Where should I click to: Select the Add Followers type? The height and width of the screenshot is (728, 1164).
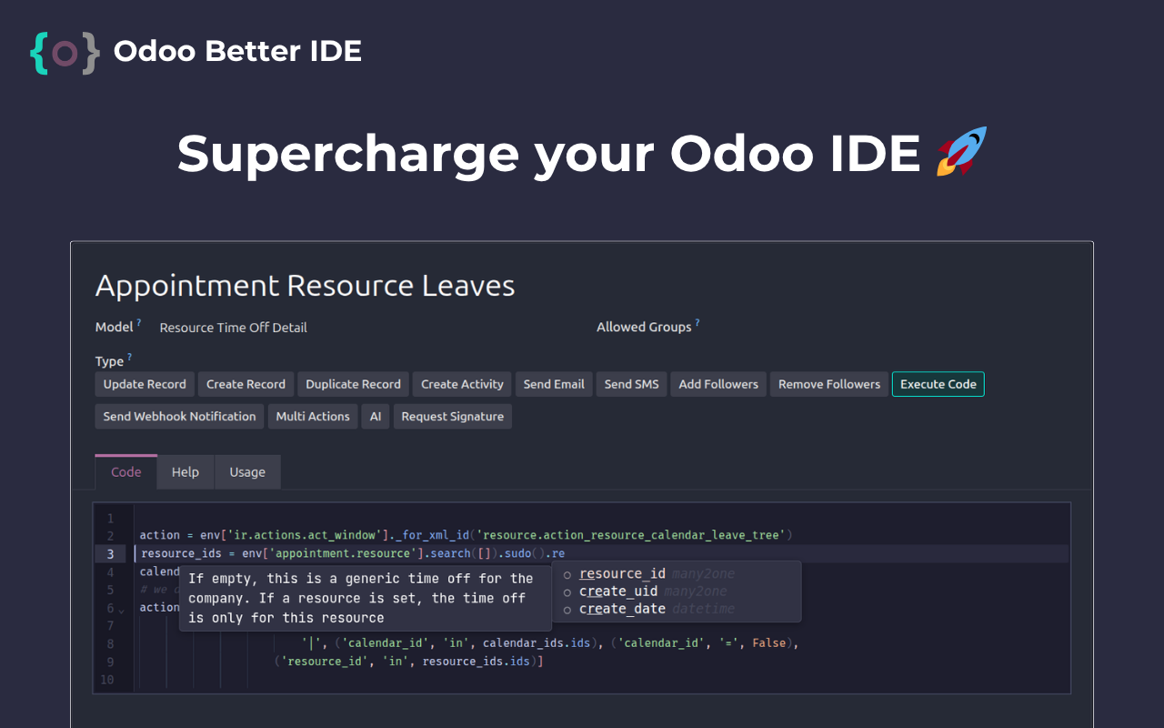718,384
